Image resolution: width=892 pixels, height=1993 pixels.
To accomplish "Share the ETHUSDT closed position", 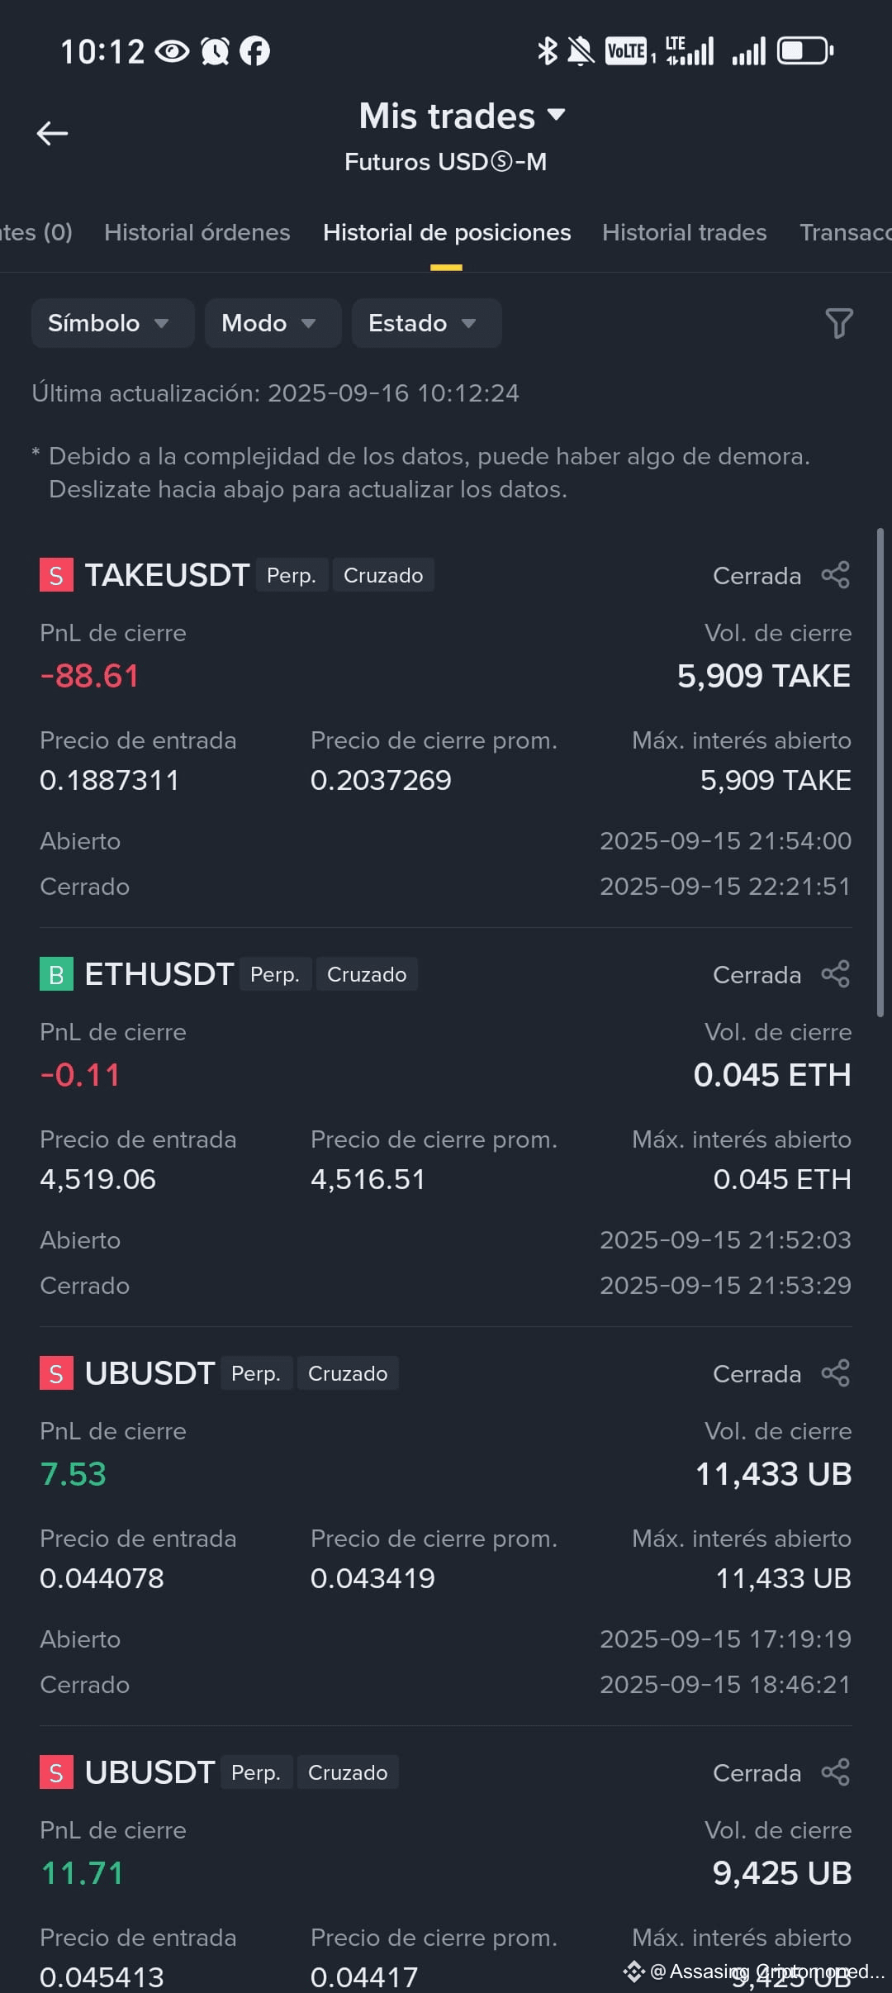I will point(836,974).
